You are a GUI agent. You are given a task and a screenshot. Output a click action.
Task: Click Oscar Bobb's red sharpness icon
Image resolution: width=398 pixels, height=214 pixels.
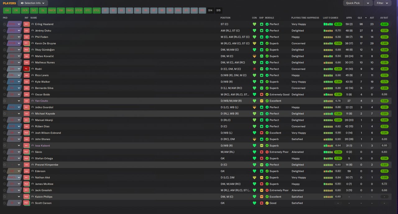click(x=261, y=94)
